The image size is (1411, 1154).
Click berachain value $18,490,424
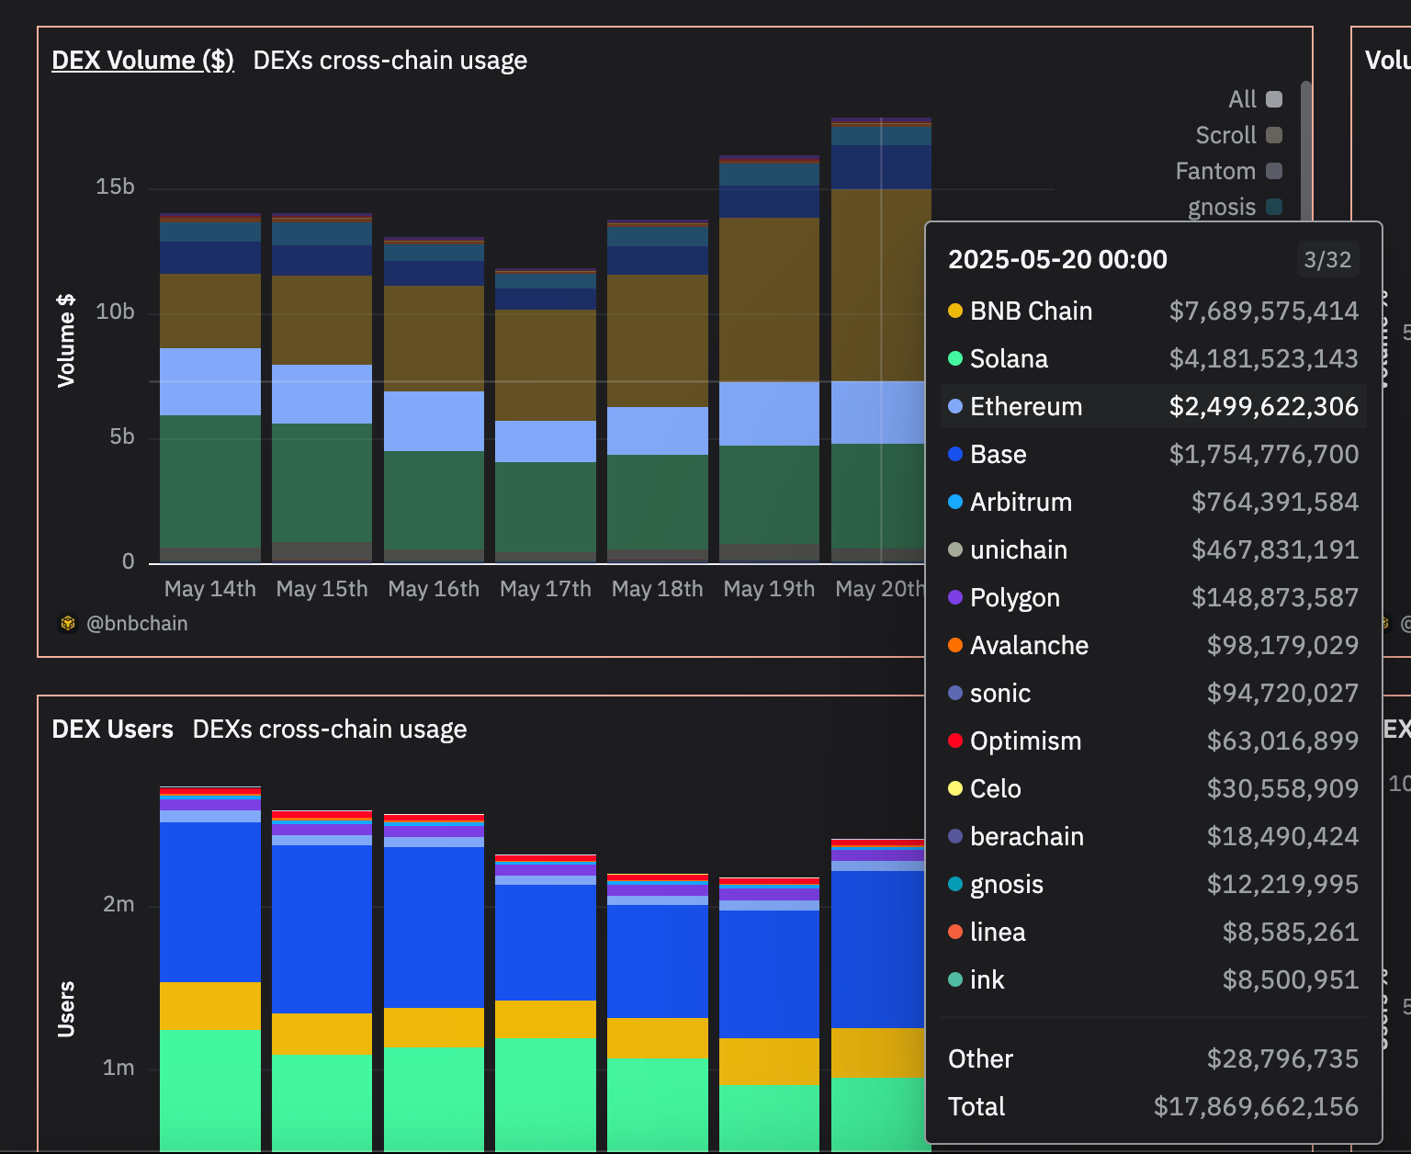1282,837
